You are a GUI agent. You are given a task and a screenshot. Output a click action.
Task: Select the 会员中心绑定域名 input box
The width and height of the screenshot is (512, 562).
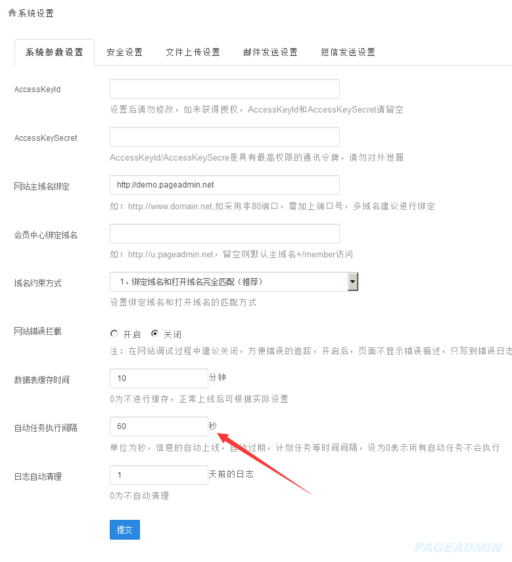tap(224, 234)
